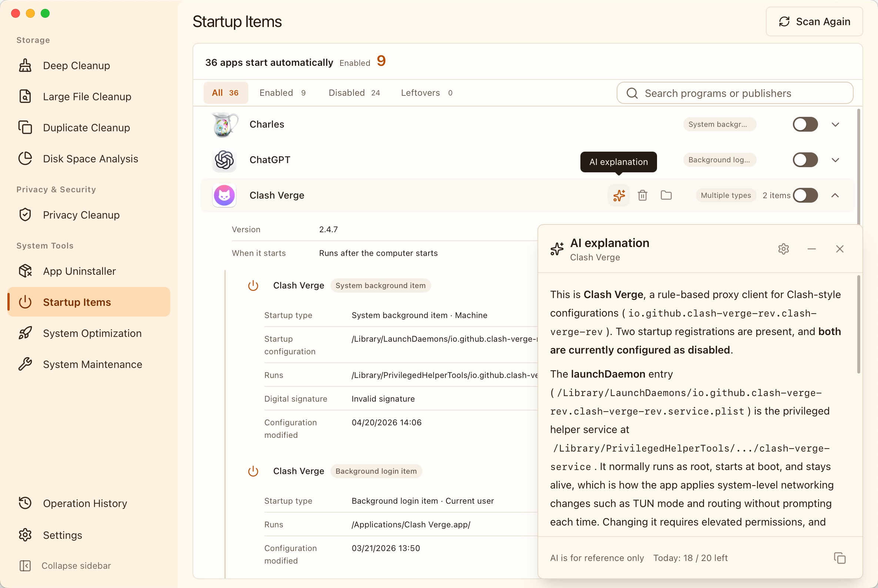Switch to the Enabled 9 tab
The height and width of the screenshot is (588, 878).
[282, 92]
